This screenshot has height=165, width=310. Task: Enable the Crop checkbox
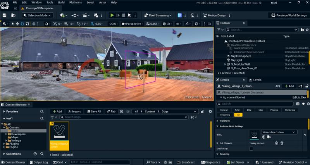coord(251,149)
